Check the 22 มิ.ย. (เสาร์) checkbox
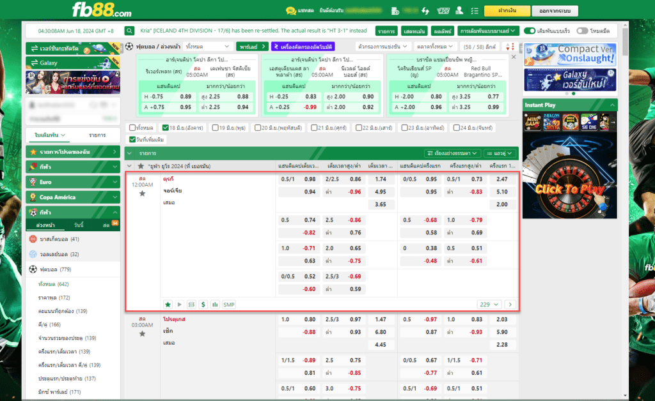This screenshot has height=401, width=655. 358,128
